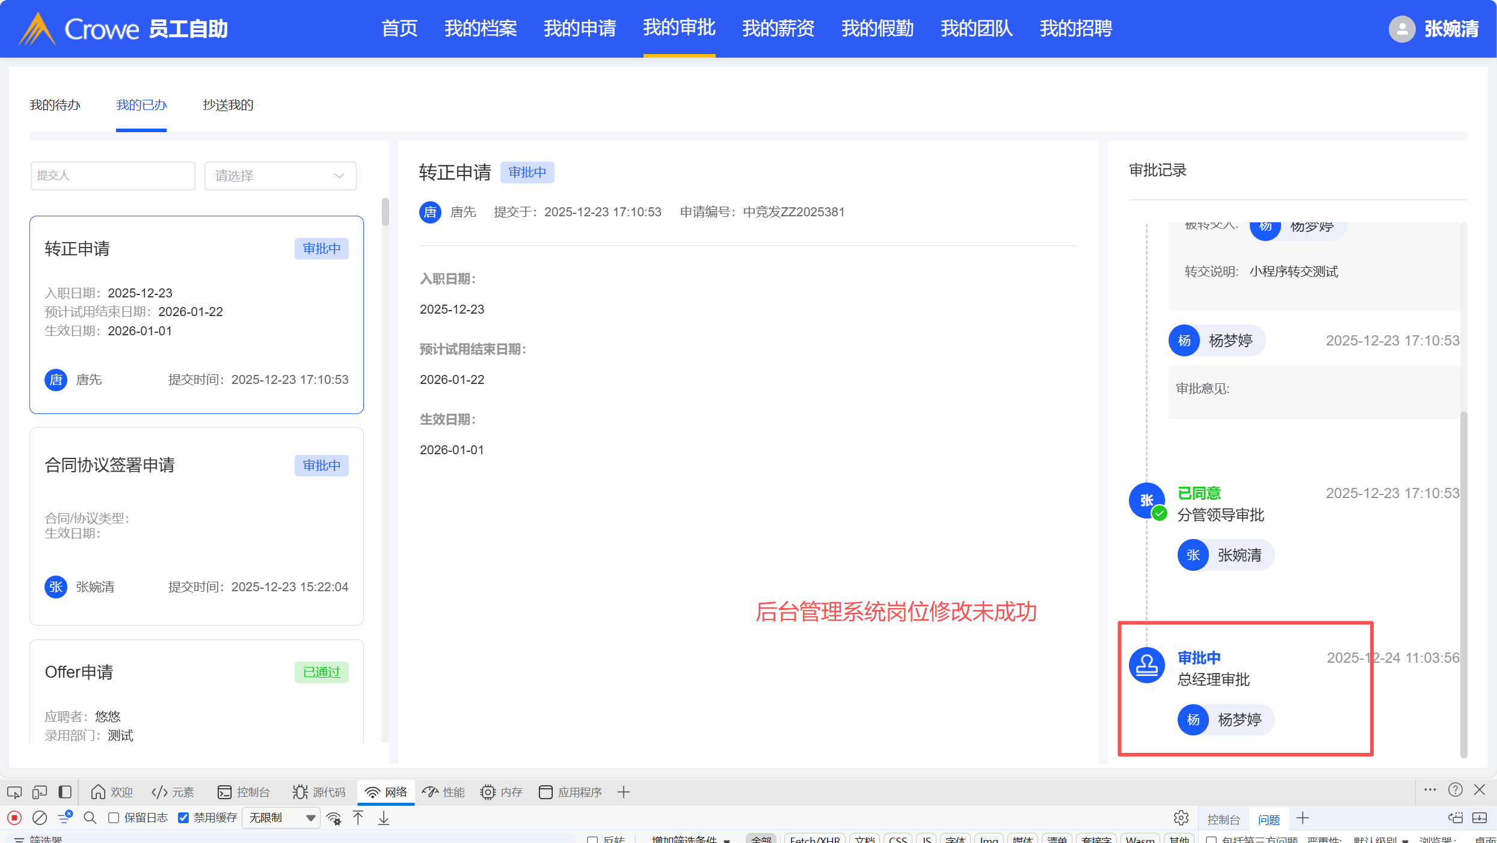Click the inspect element picker icon

tap(14, 793)
